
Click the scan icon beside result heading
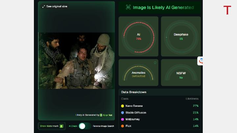[128, 7]
